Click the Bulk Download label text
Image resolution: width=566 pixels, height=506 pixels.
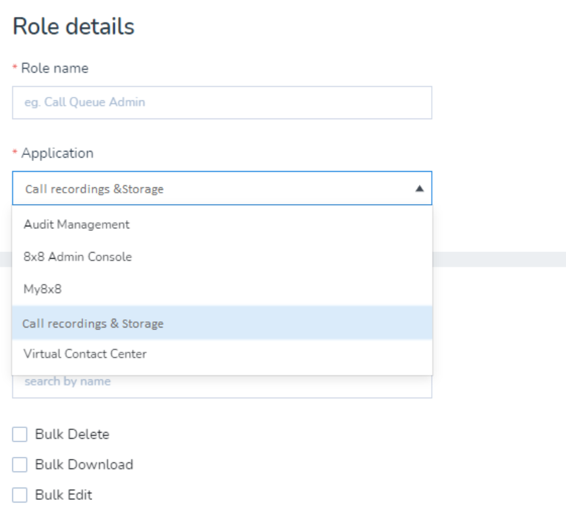(84, 465)
